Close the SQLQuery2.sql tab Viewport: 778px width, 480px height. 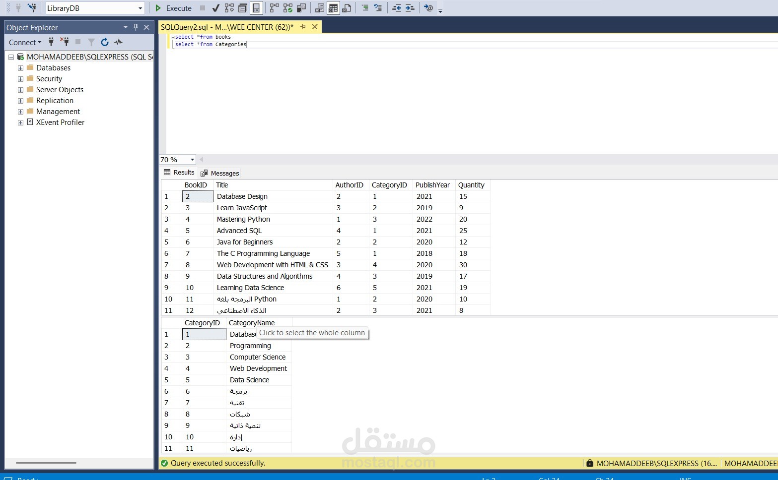click(x=315, y=27)
